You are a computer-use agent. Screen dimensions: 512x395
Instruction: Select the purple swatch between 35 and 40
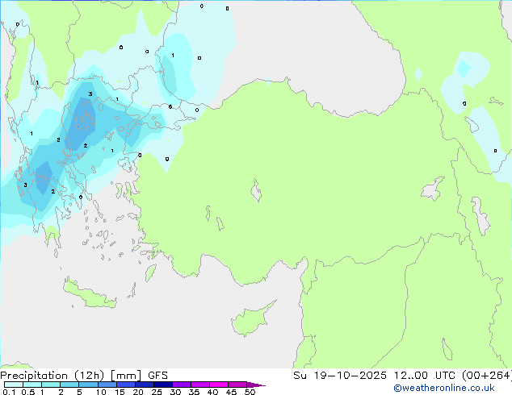coord(200,385)
